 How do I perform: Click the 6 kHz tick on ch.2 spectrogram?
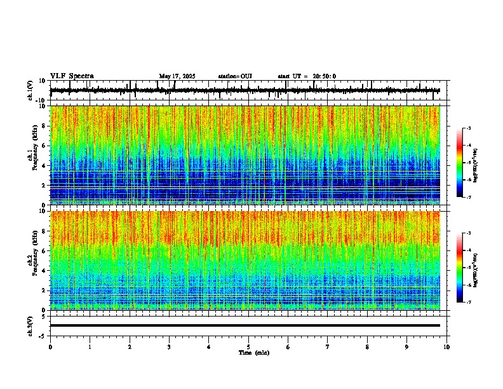pyautogui.click(x=44, y=251)
